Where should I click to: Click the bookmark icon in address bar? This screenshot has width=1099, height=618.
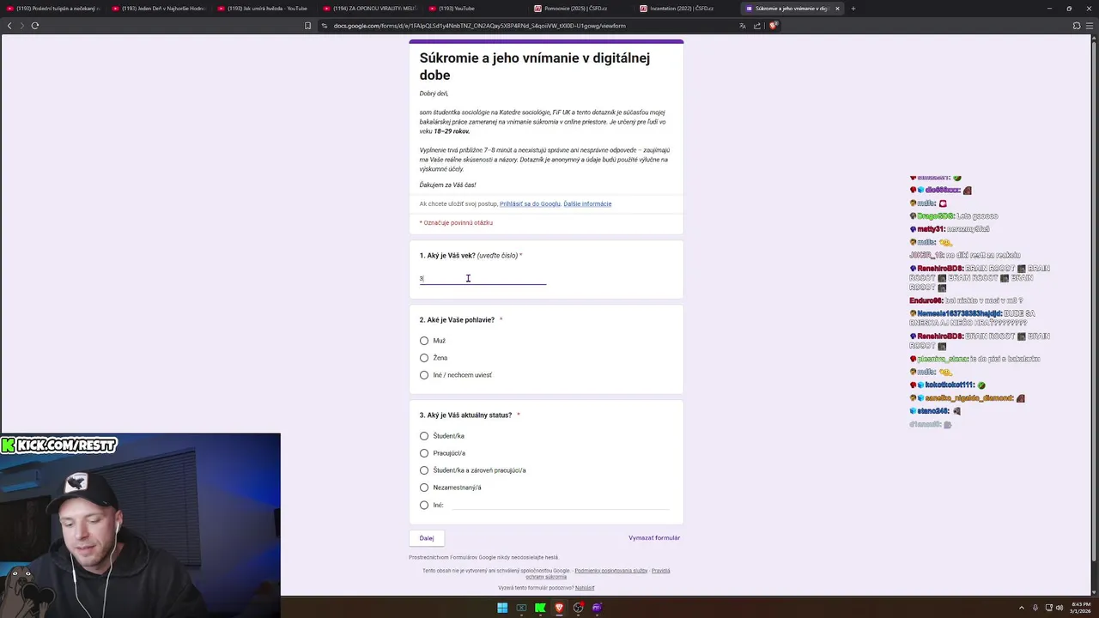(x=307, y=26)
